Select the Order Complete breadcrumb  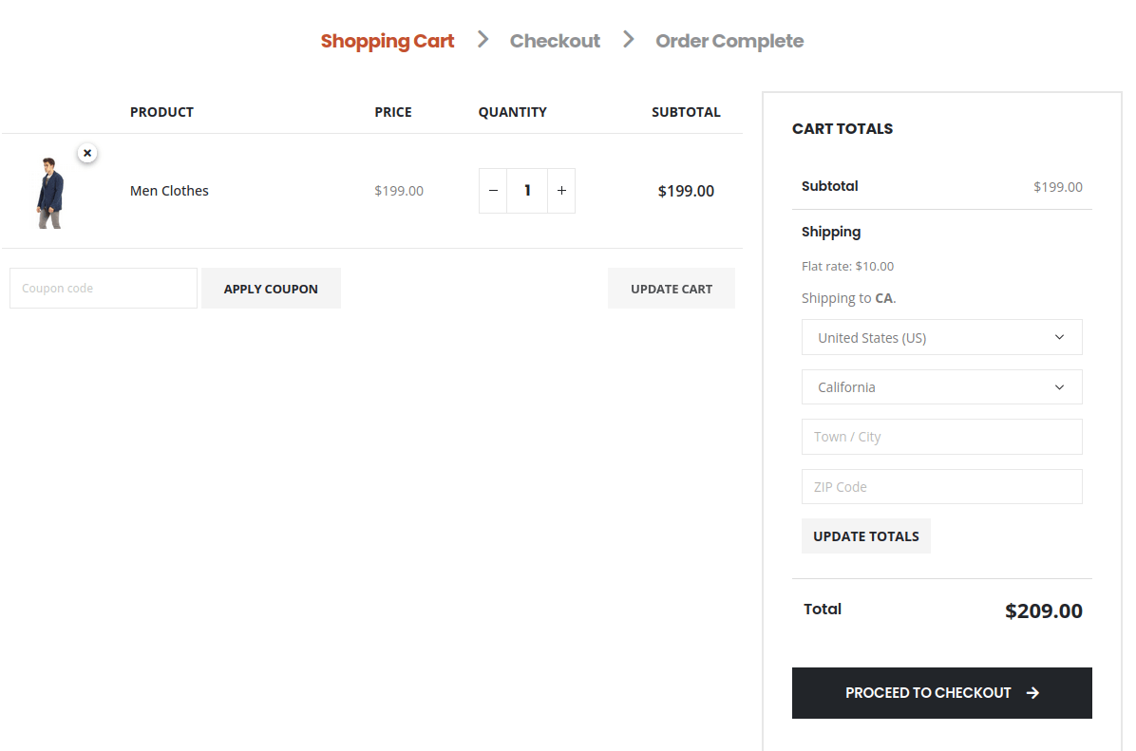tap(729, 40)
